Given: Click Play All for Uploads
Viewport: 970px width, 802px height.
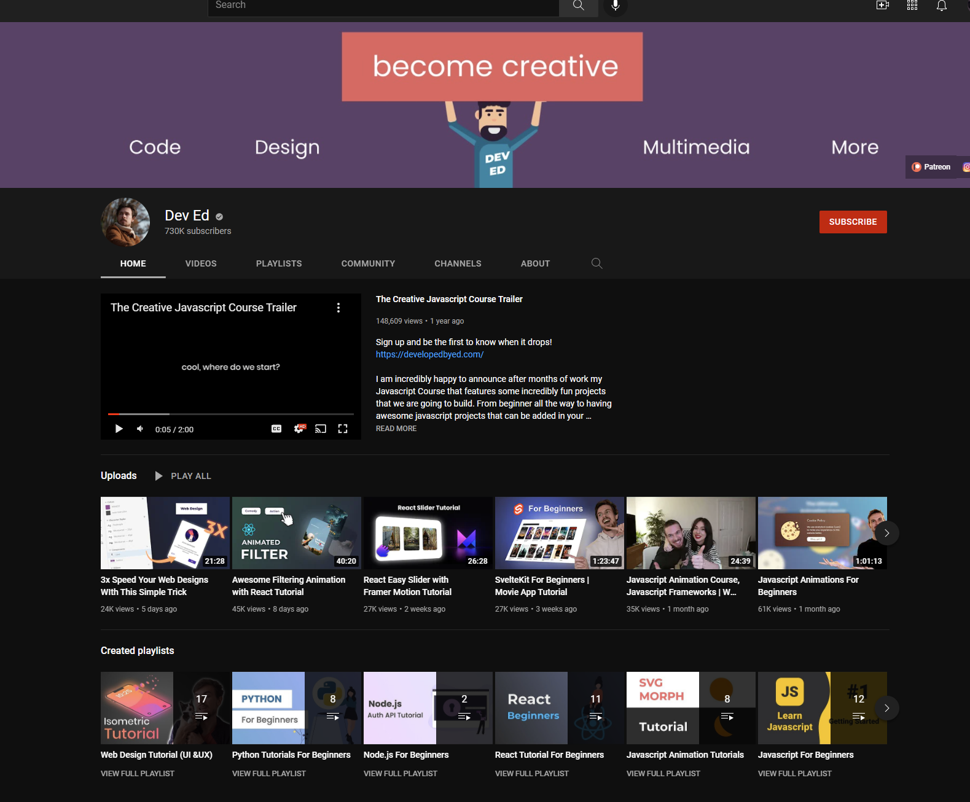Looking at the screenshot, I should click(183, 476).
